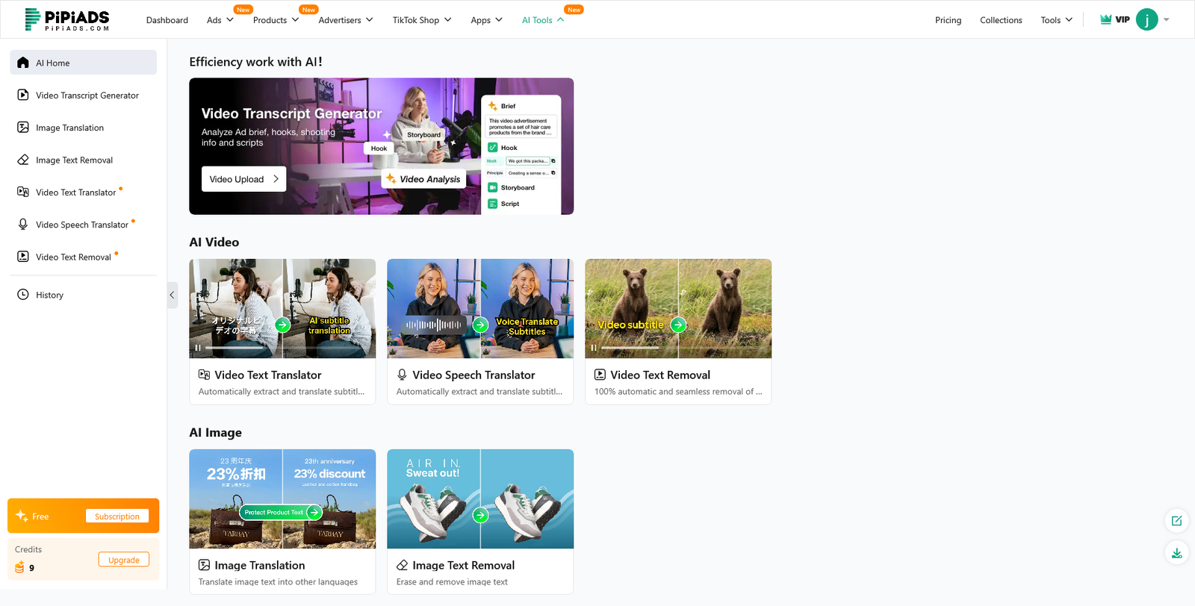The height and width of the screenshot is (606, 1195).
Task: Open Collections in the top bar
Action: click(x=1001, y=20)
